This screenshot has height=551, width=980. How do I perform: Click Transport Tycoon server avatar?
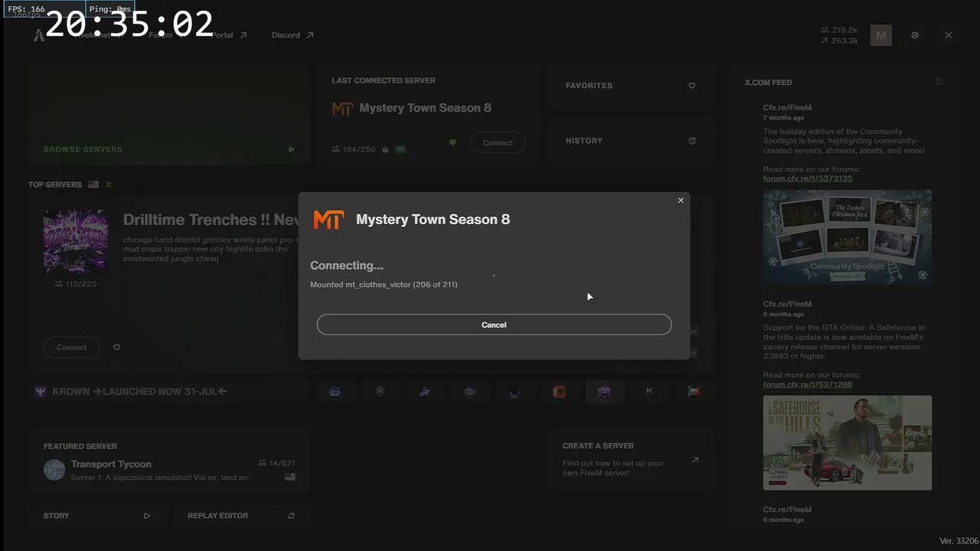(54, 470)
